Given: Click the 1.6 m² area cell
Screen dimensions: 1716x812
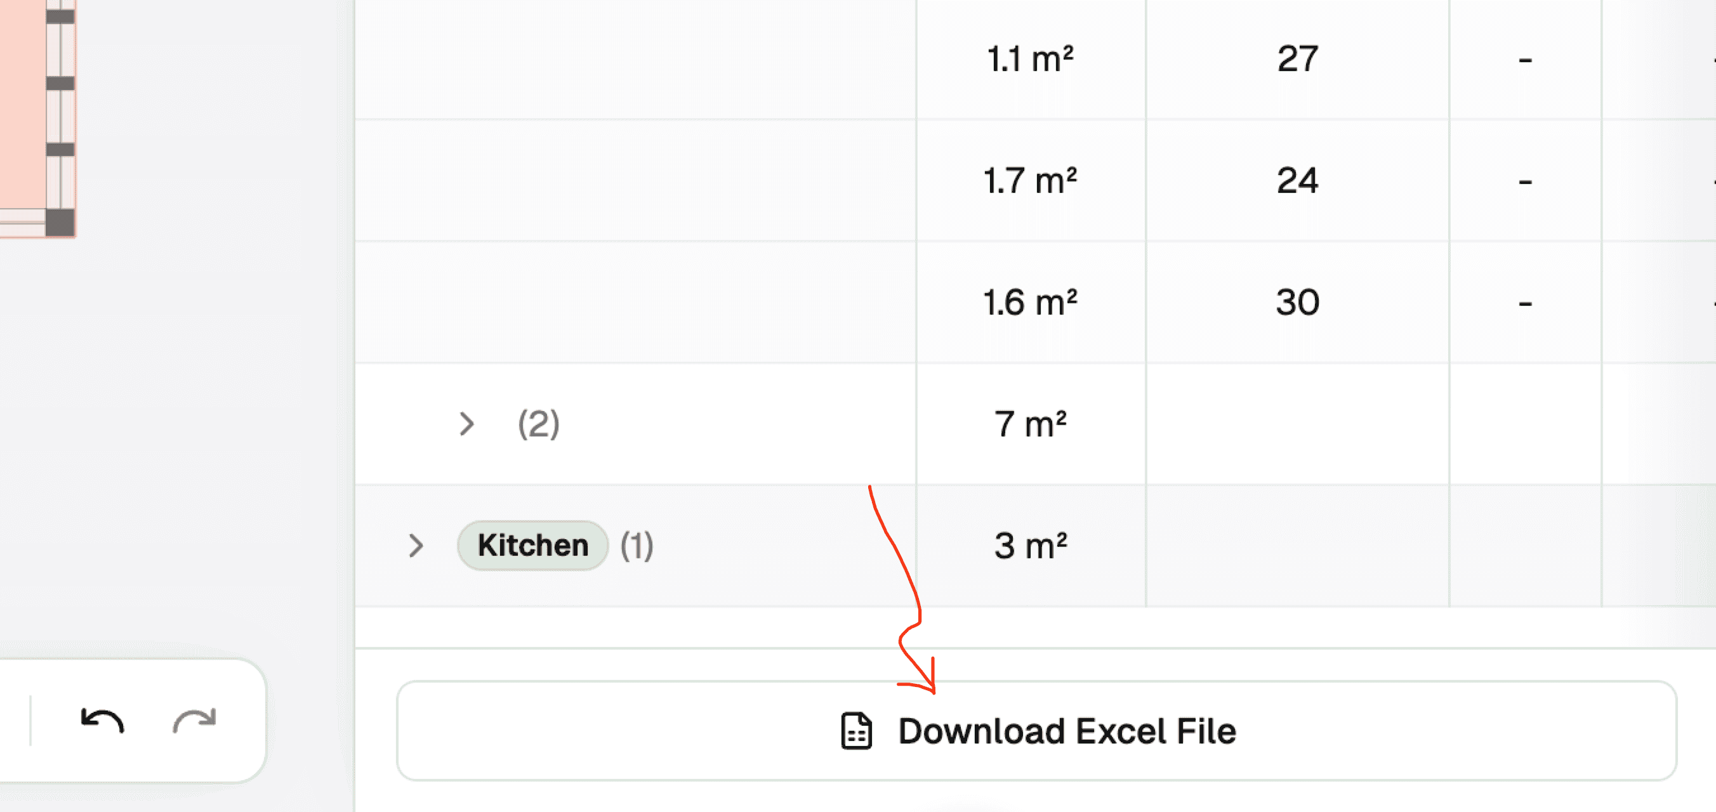Looking at the screenshot, I should (x=1030, y=303).
